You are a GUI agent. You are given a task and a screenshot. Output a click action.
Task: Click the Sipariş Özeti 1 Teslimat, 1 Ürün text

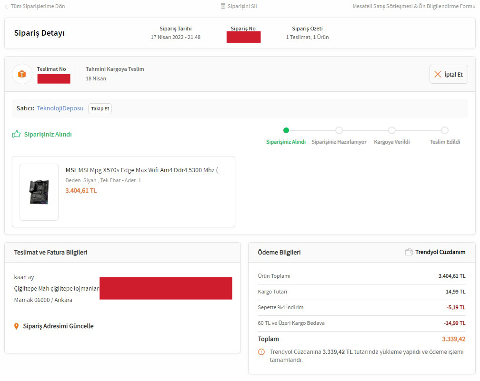click(x=307, y=37)
